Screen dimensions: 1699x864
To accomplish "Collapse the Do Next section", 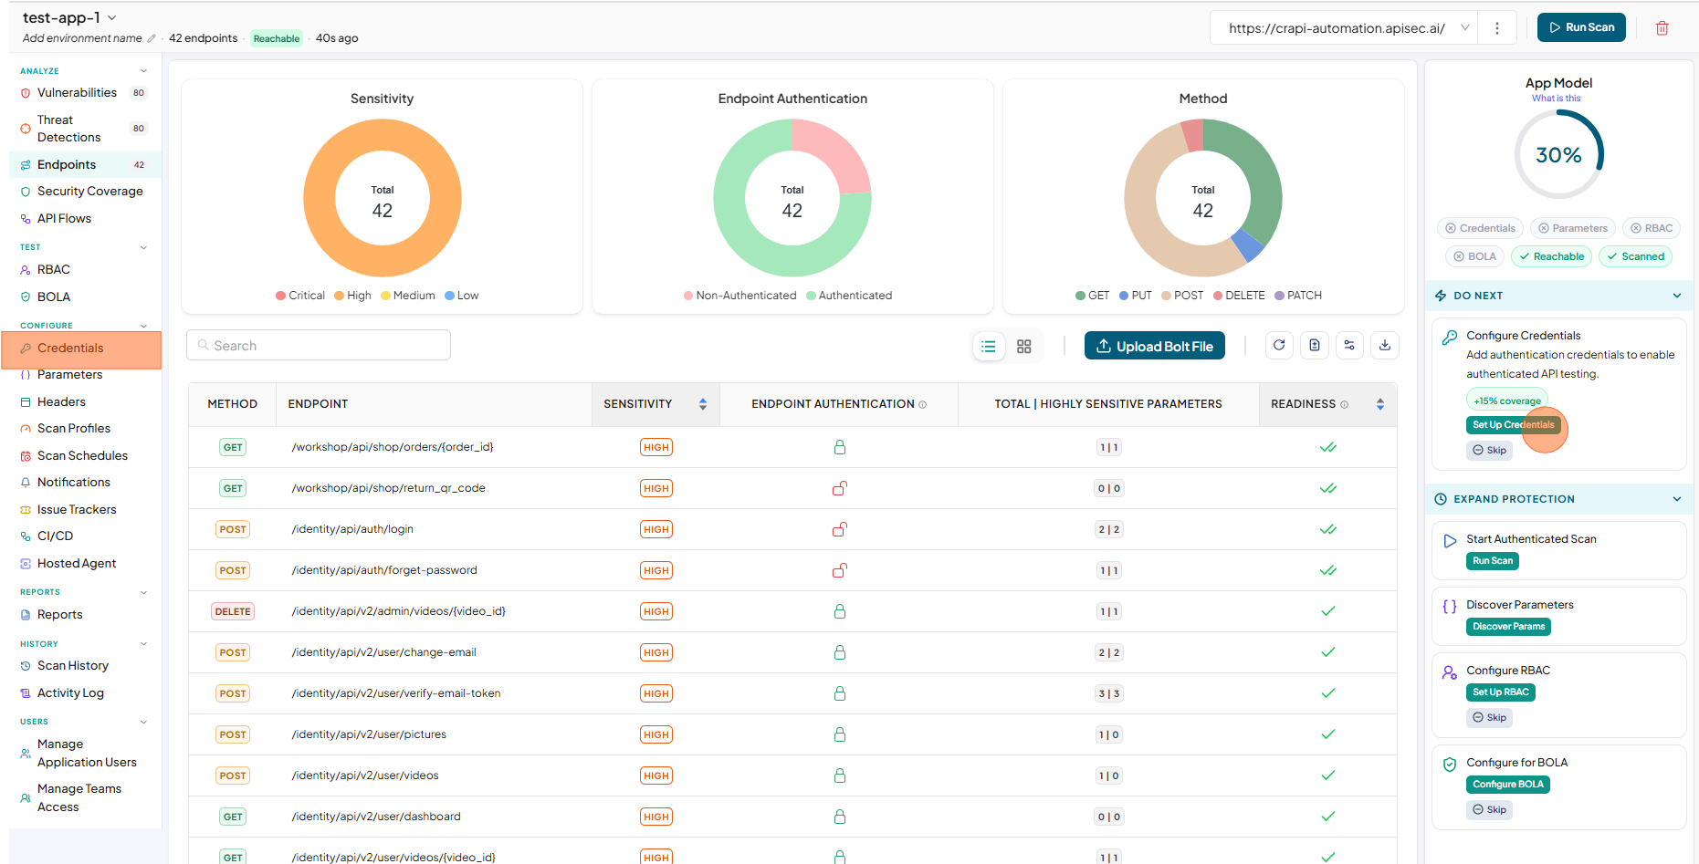I will pyautogui.click(x=1676, y=296).
